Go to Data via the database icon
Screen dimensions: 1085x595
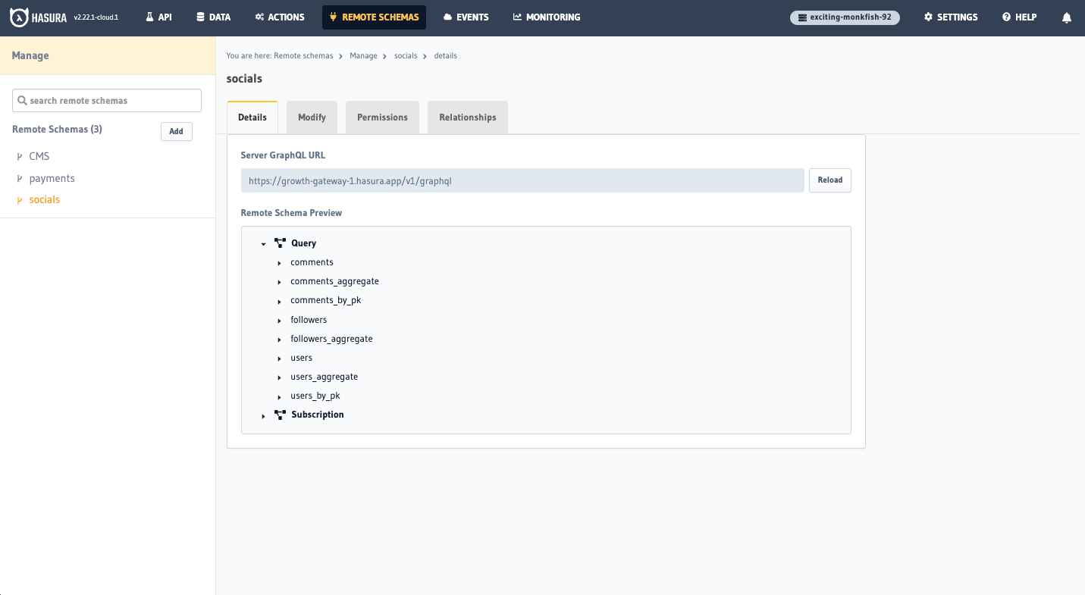click(200, 17)
